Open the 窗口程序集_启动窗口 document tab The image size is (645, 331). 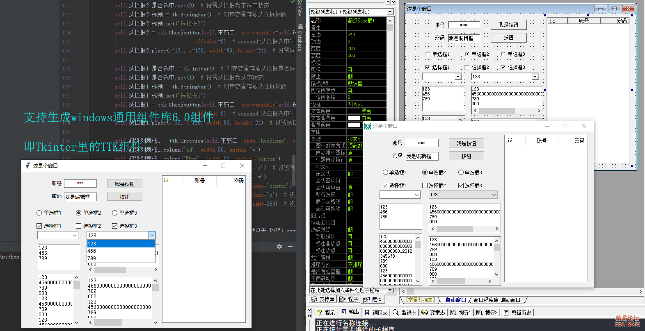[497, 300]
